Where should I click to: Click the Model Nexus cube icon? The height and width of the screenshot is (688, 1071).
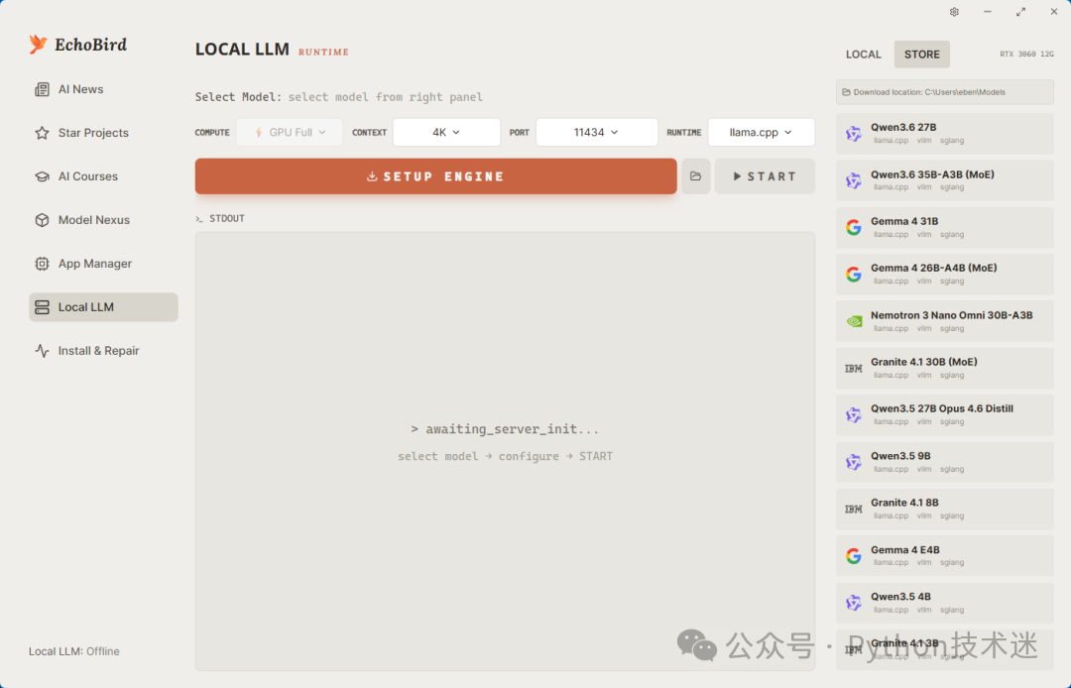coord(42,220)
